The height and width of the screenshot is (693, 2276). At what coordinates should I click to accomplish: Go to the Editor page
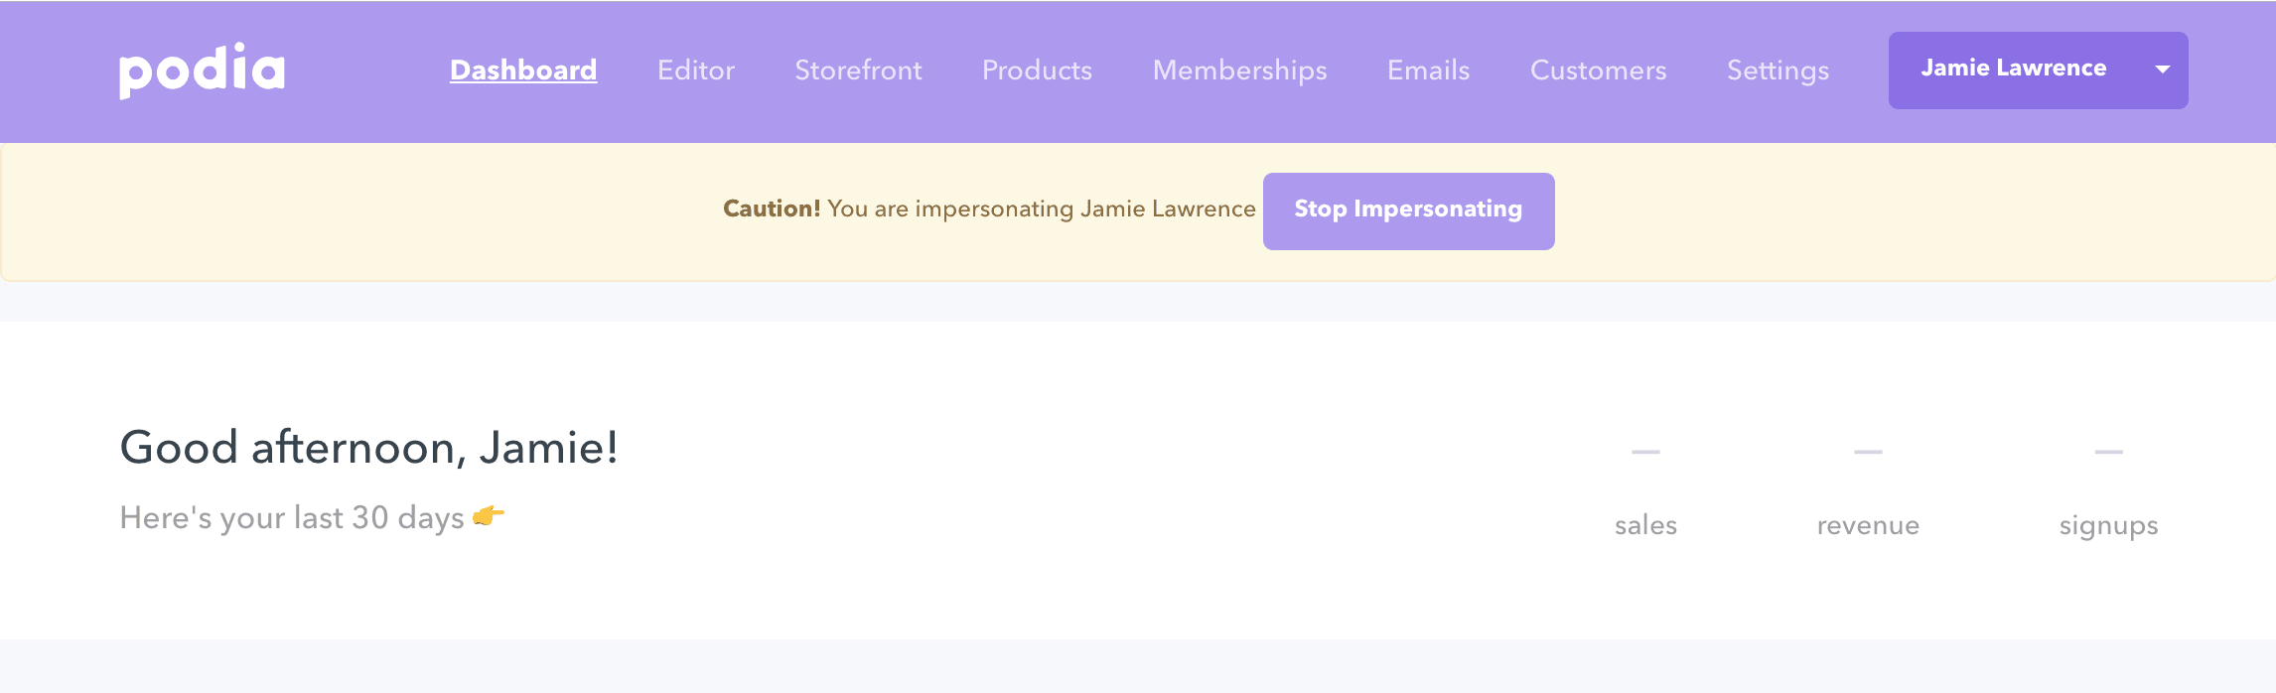(696, 70)
